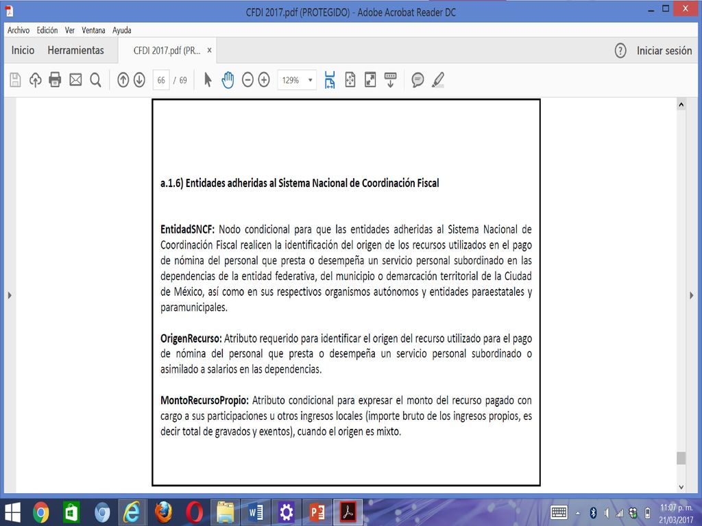Launch Firefox from taskbar

pyautogui.click(x=163, y=512)
